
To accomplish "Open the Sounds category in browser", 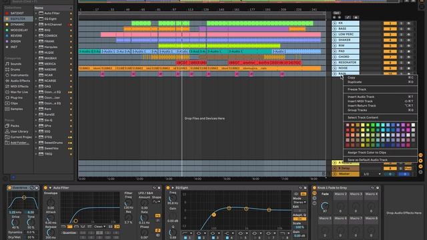I will point(16,64).
